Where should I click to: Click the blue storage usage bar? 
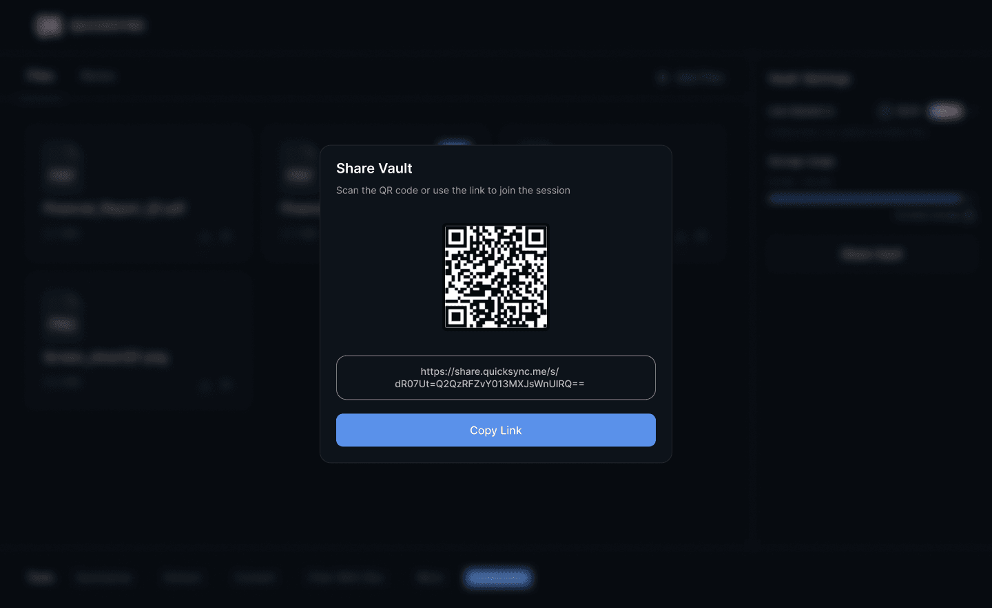[x=865, y=198]
